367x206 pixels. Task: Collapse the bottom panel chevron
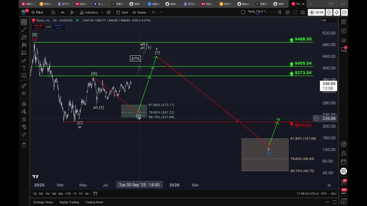[x=327, y=202]
